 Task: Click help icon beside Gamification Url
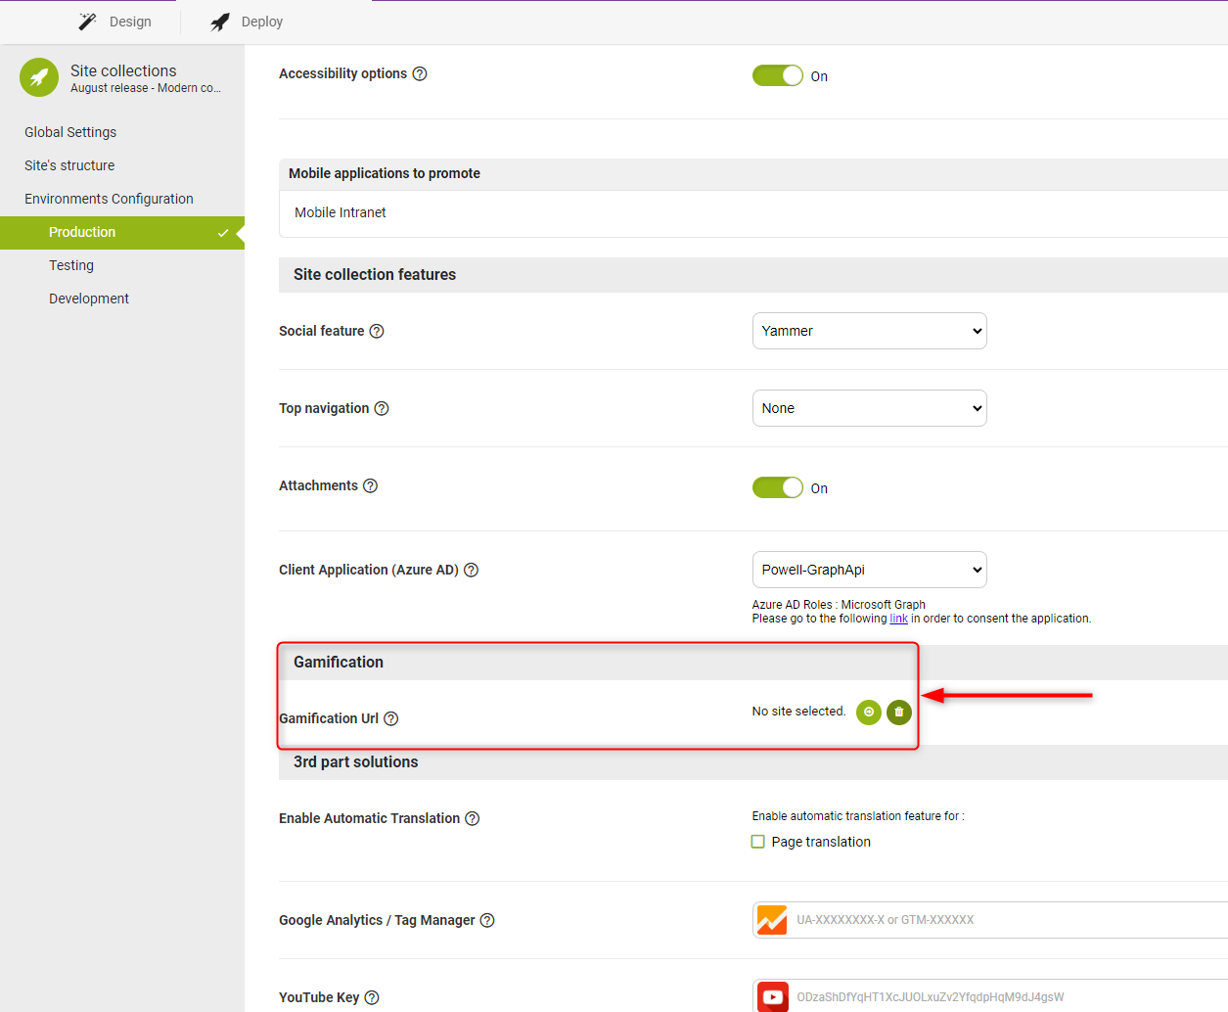391,719
